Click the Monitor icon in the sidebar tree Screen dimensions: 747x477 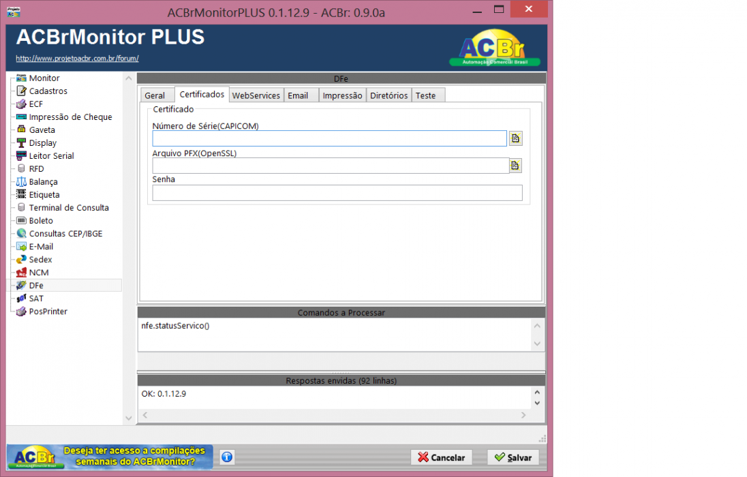21,78
